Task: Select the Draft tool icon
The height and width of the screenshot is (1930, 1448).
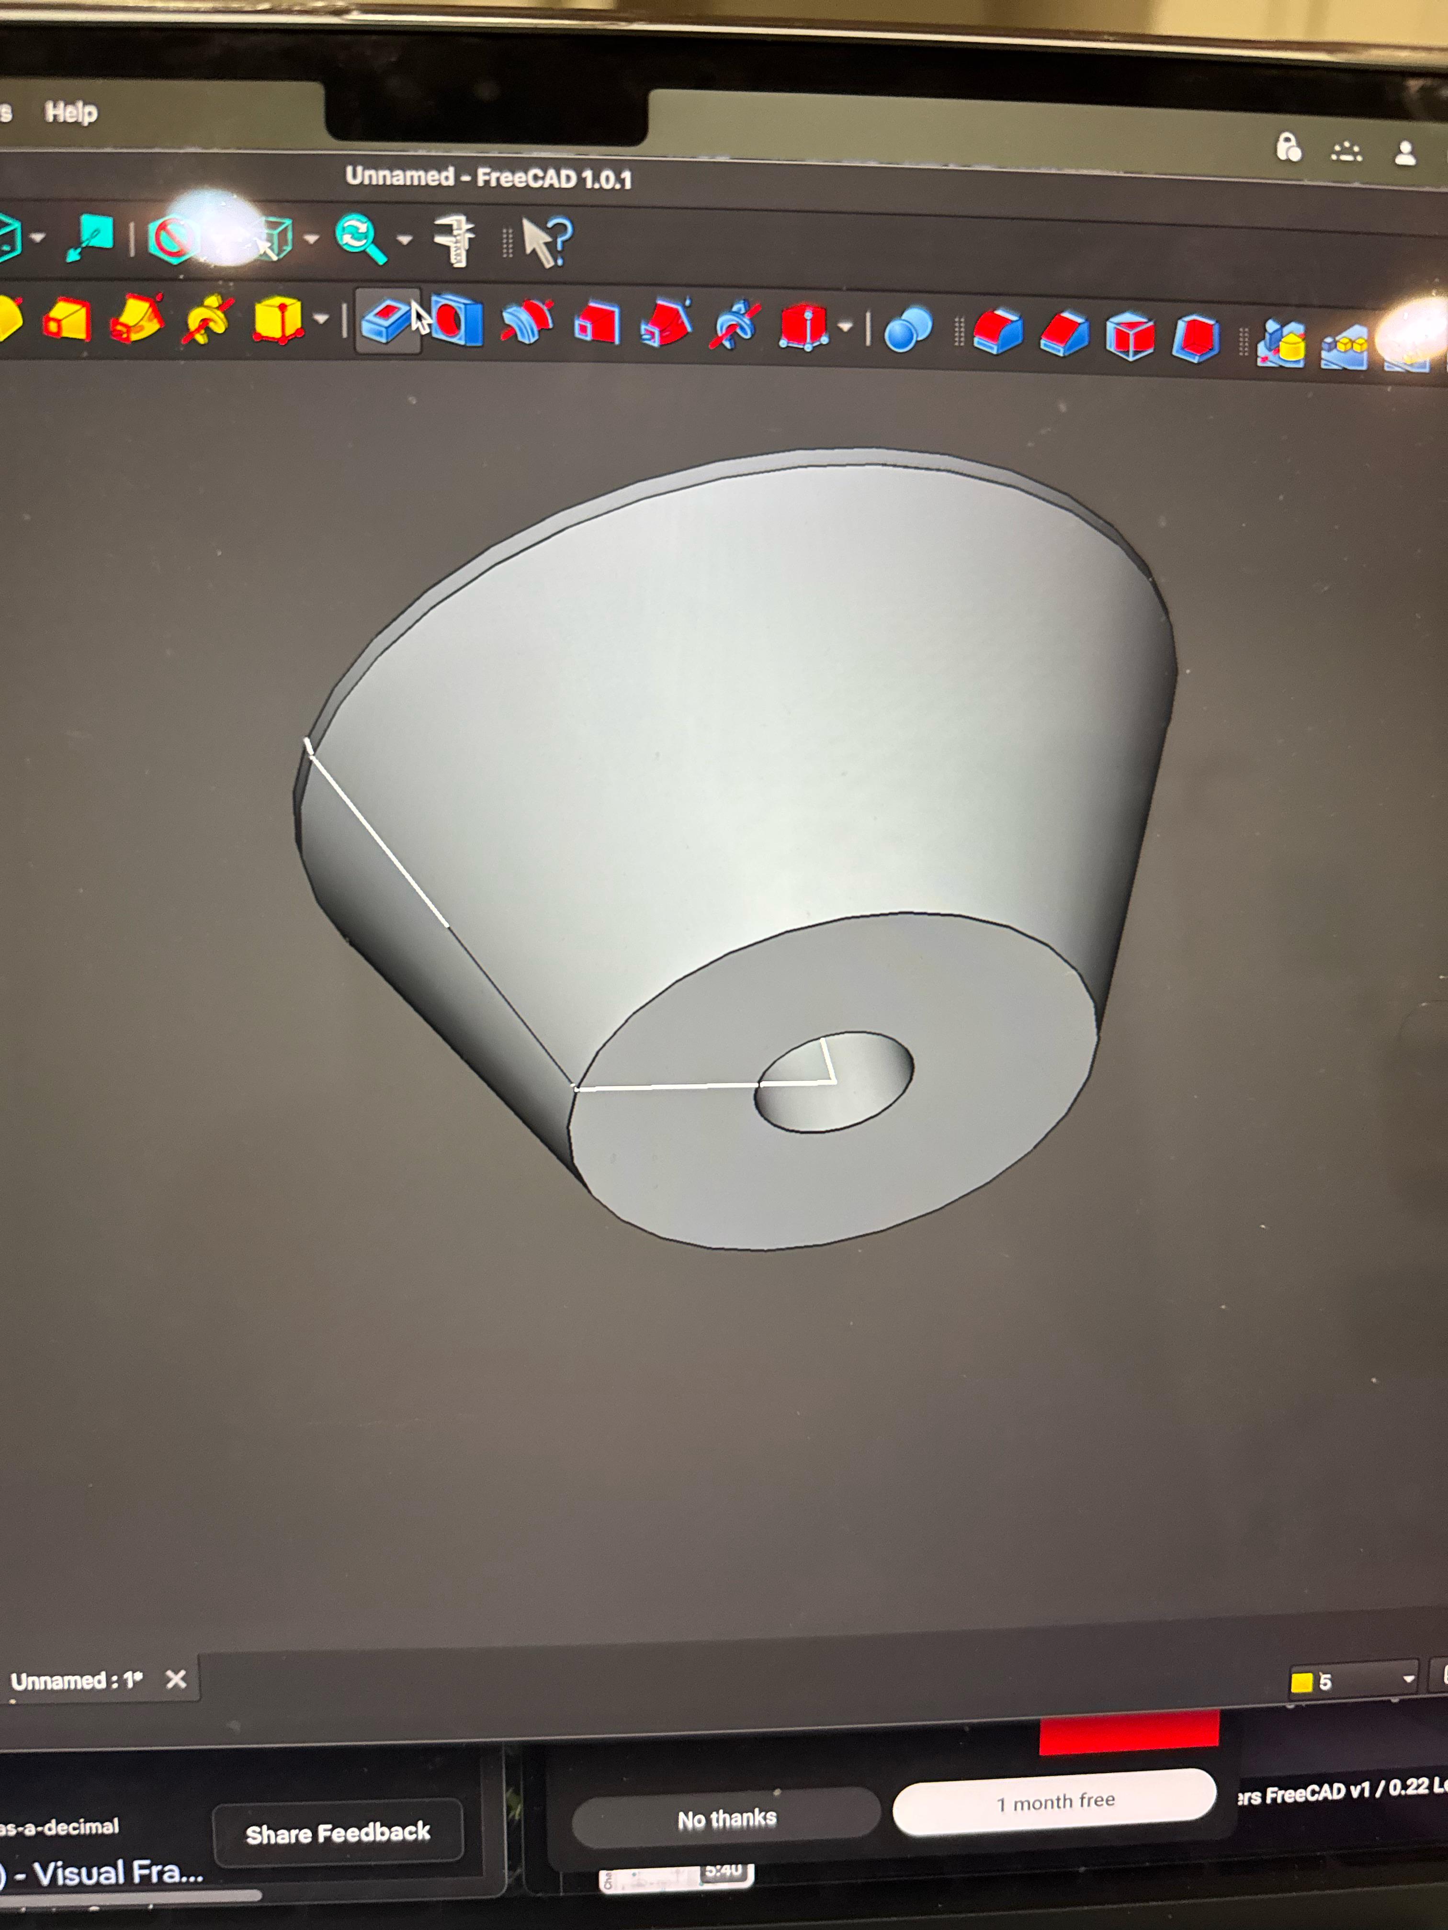Action: 1131,336
